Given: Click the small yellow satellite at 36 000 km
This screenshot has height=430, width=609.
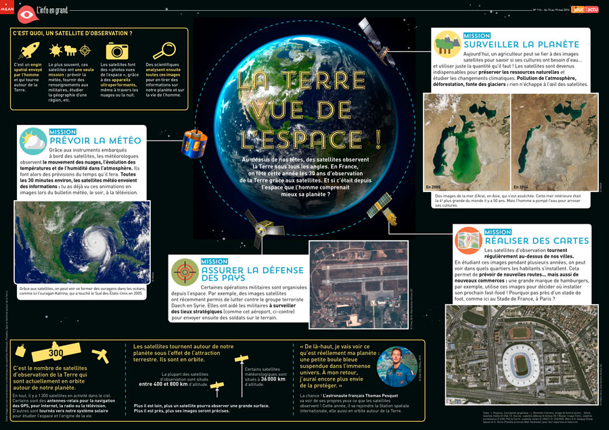Looking at the screenshot, I should click(241, 358).
